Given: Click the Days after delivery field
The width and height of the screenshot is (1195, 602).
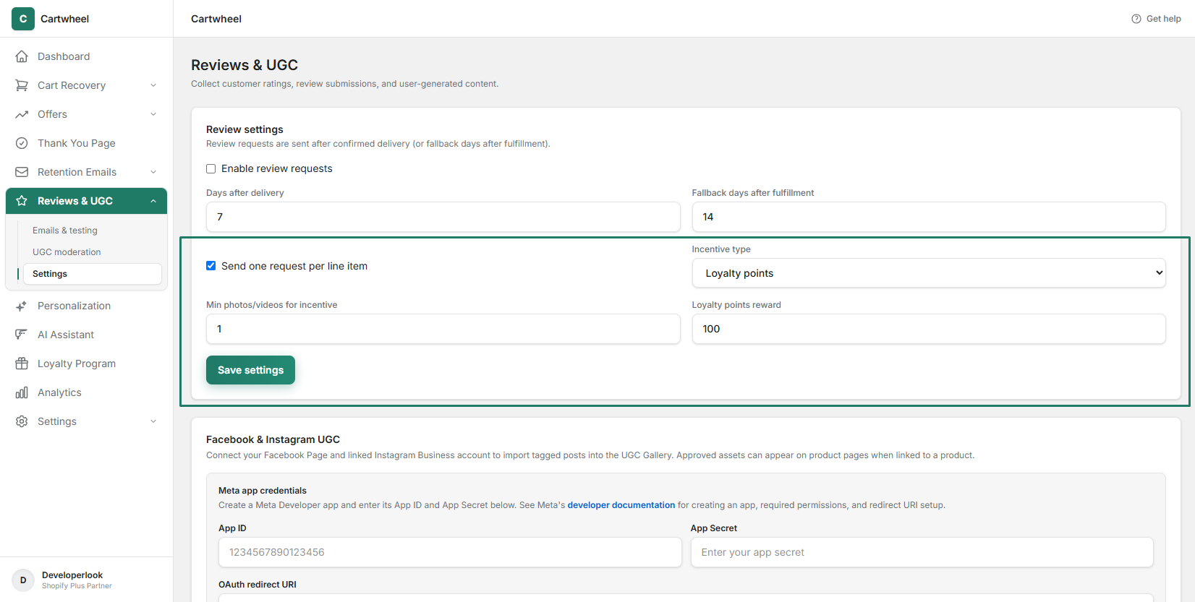Looking at the screenshot, I should click(x=443, y=217).
